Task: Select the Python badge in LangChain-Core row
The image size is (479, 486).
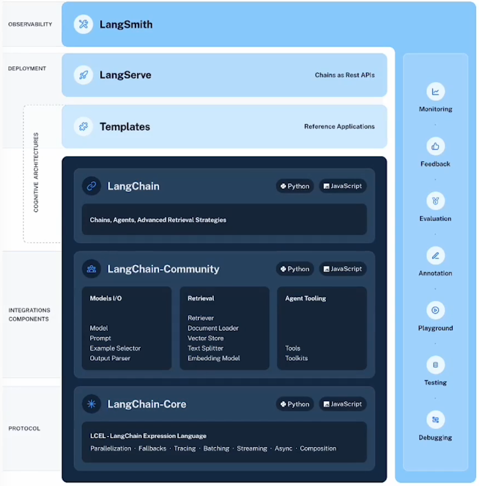Action: click(295, 404)
